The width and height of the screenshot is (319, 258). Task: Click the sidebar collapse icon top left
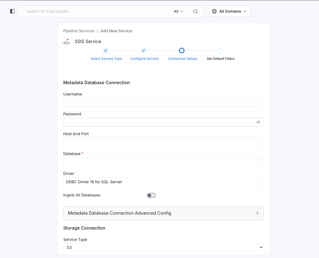click(12, 11)
